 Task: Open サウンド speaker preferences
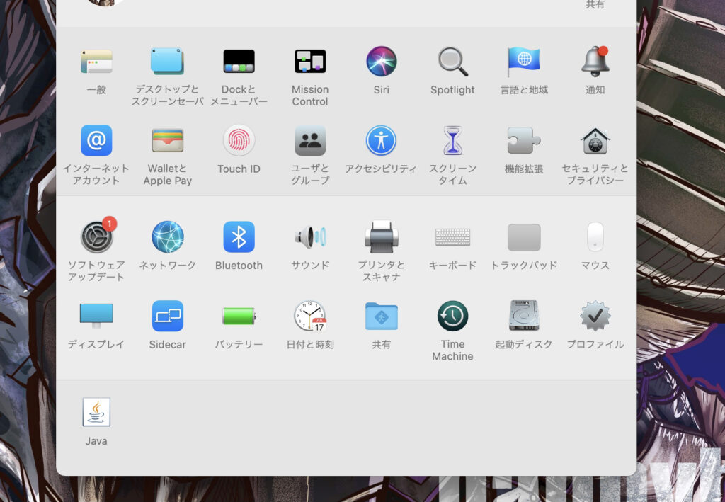[x=310, y=236]
